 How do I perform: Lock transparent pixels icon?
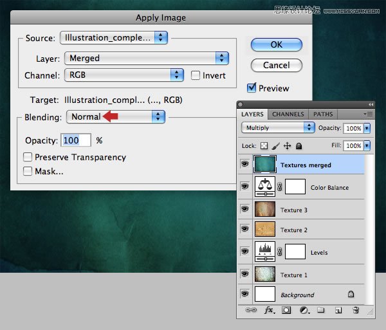[264, 146]
